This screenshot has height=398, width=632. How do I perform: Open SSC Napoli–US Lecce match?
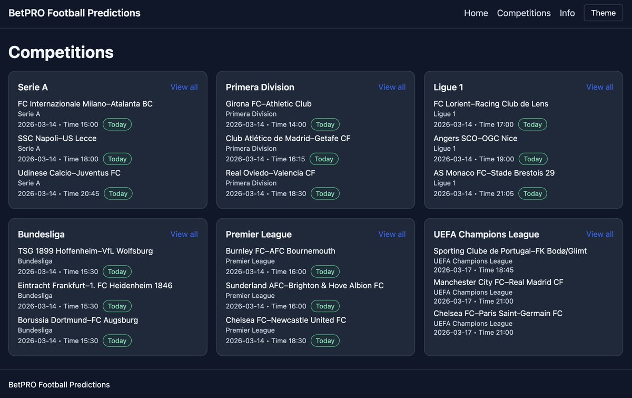(57, 138)
